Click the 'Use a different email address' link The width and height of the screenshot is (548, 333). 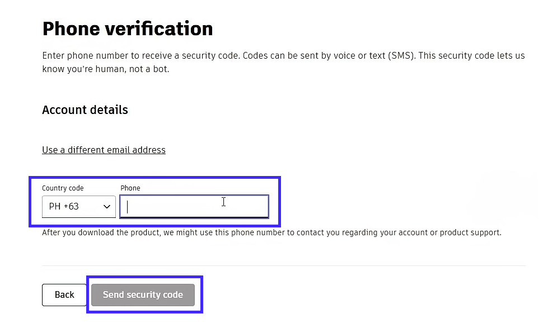[x=104, y=150]
